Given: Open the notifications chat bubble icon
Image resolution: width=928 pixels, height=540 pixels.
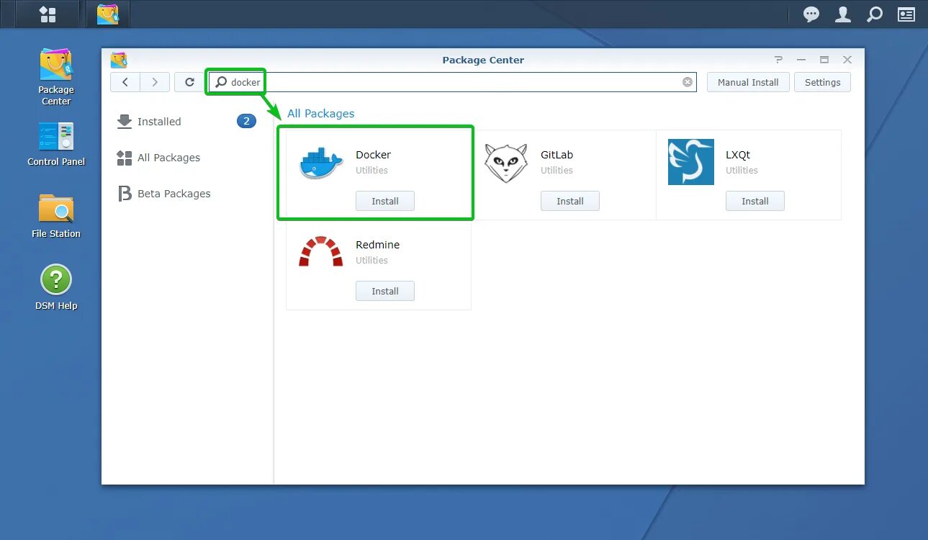Looking at the screenshot, I should (811, 14).
